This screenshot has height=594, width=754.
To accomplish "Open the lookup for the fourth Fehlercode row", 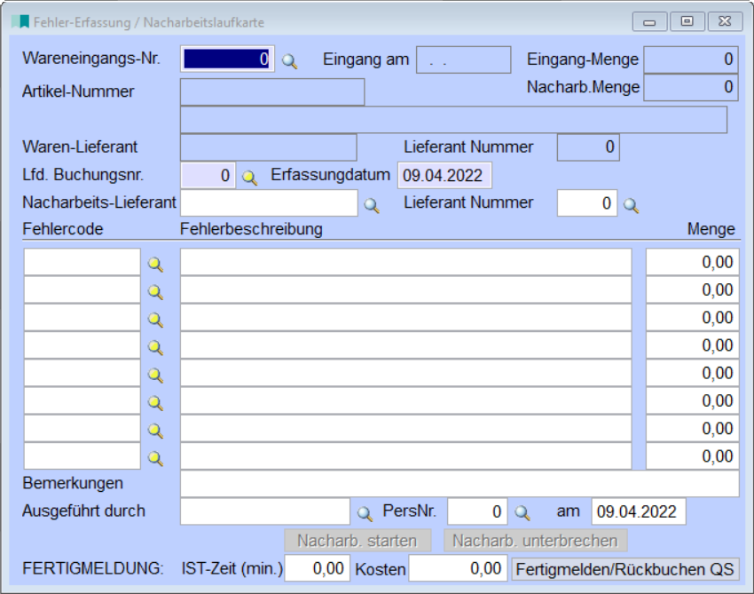I will (155, 347).
